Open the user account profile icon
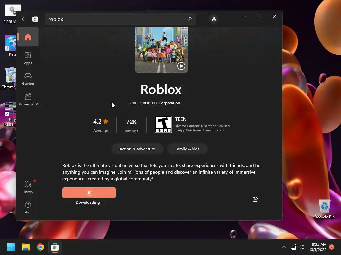This screenshot has height=255, width=341. click(214, 19)
